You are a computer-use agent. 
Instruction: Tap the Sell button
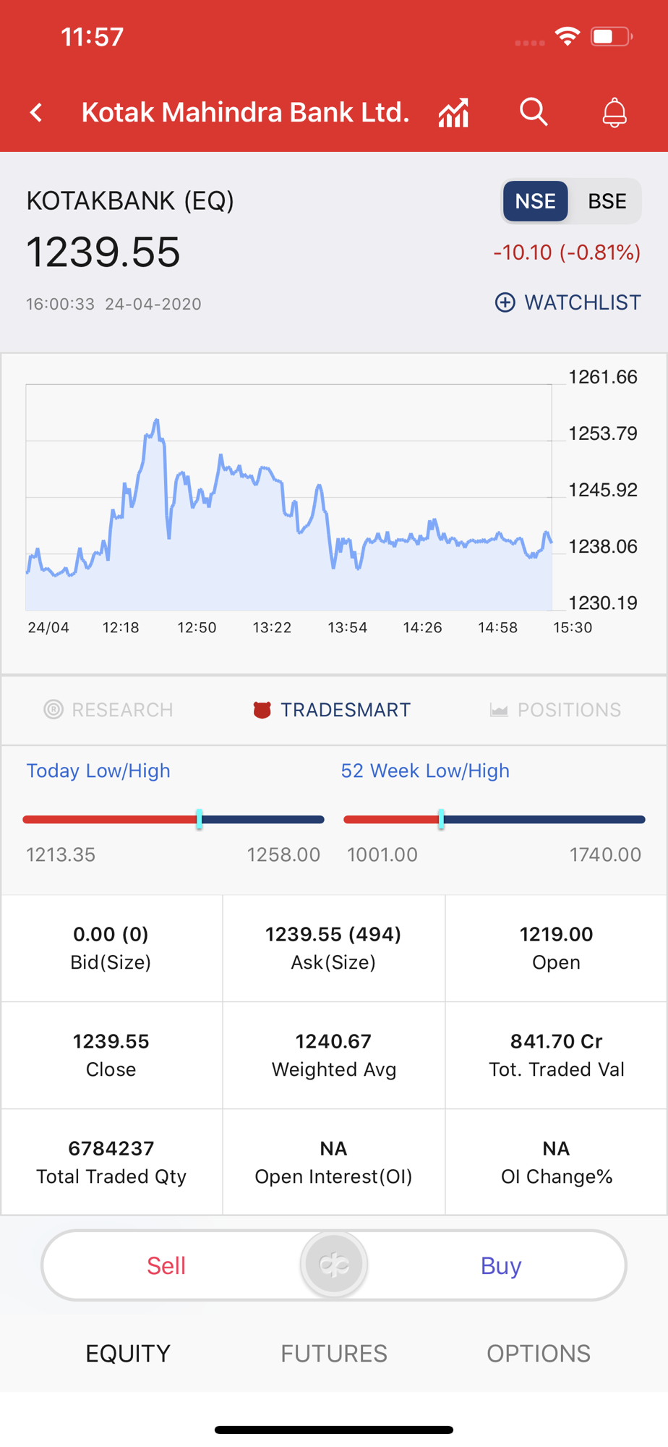pos(166,1265)
